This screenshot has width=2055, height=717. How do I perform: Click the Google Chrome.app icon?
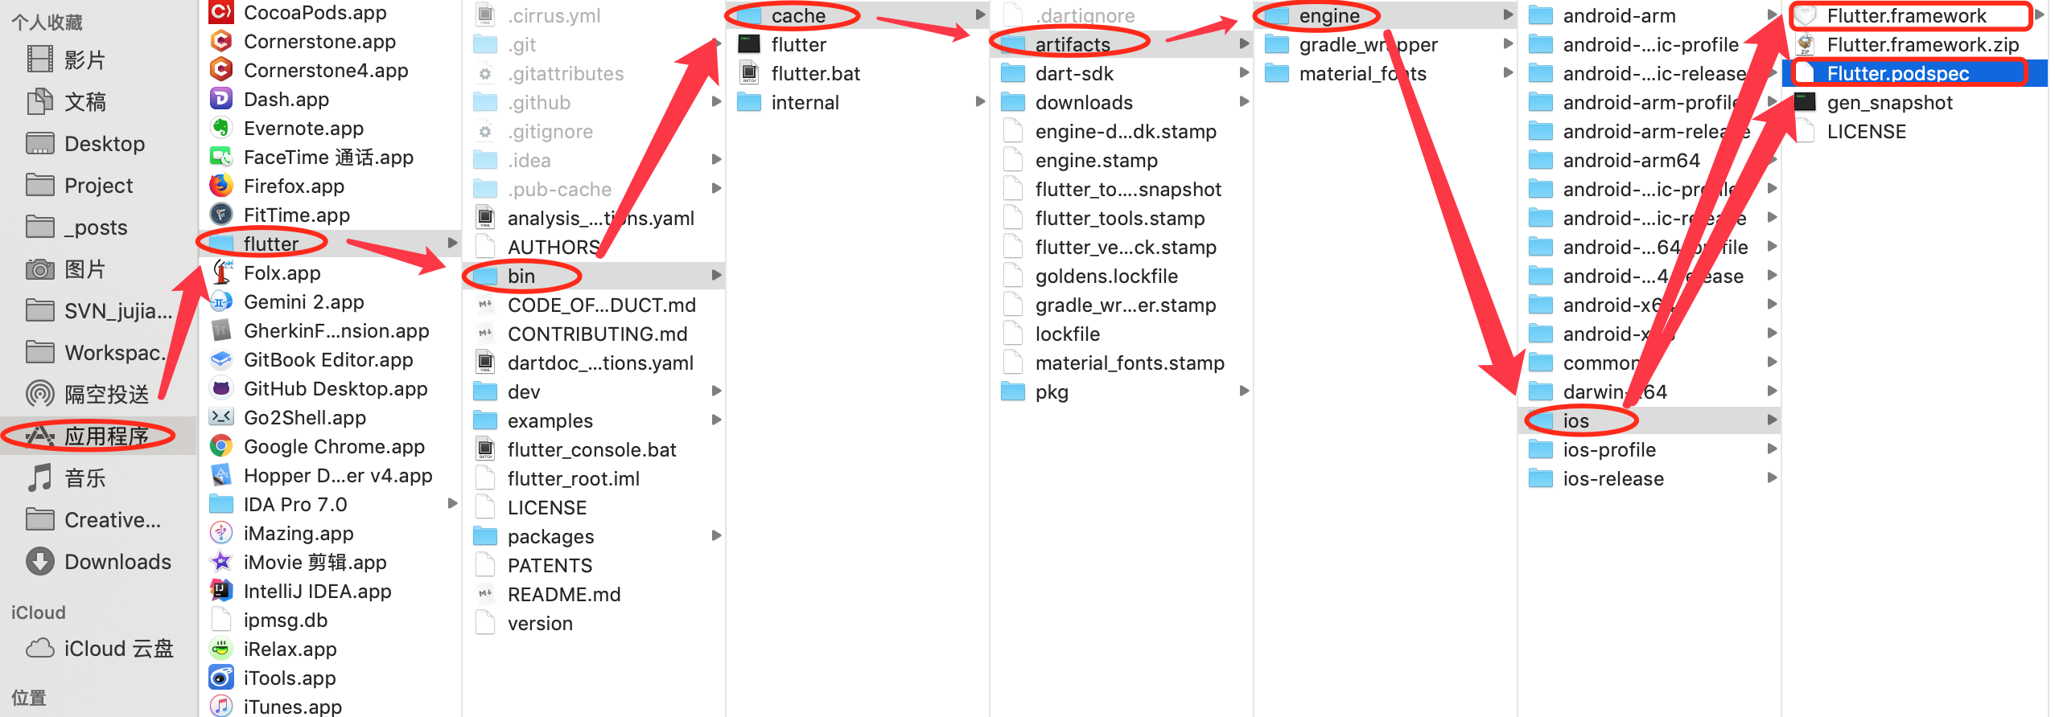click(221, 446)
